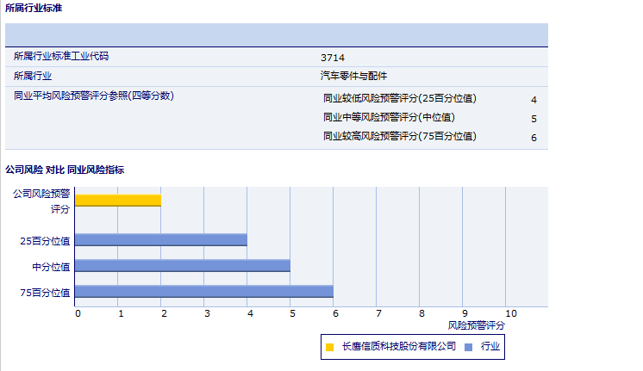Select the 75百分位值 blue bar

tap(204, 291)
